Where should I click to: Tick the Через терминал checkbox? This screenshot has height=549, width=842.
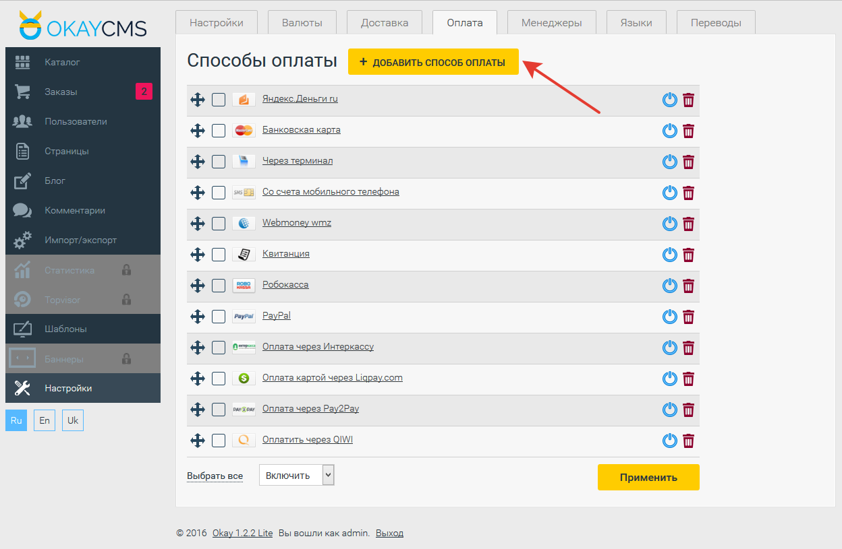(x=219, y=162)
